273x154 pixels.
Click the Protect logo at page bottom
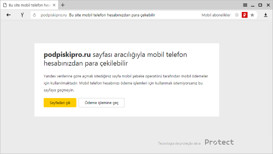219,142
